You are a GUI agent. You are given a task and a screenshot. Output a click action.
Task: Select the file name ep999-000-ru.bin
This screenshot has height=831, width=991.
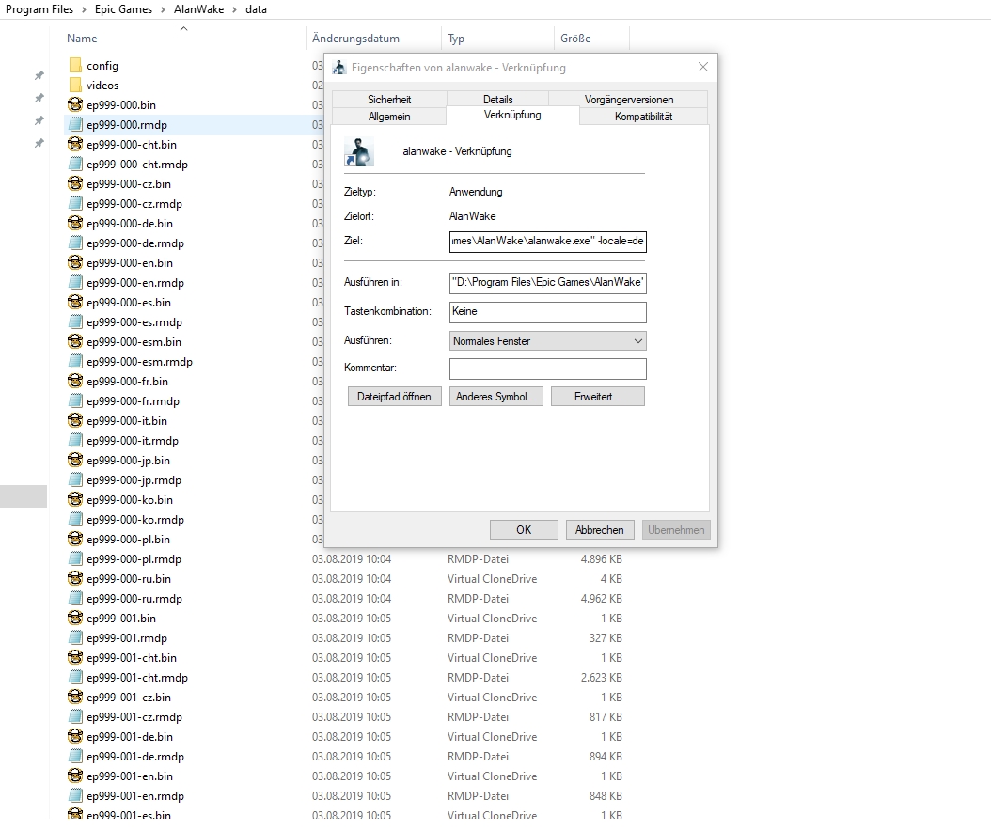tap(129, 579)
